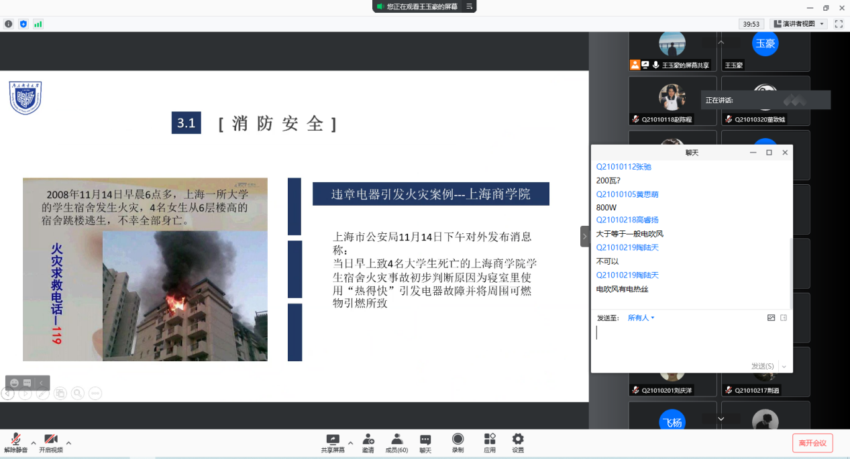Open audio options arrow beside 解除静音

(x=34, y=443)
